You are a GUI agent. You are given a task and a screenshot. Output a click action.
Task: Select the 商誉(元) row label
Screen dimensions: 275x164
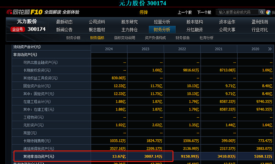pos(30,133)
